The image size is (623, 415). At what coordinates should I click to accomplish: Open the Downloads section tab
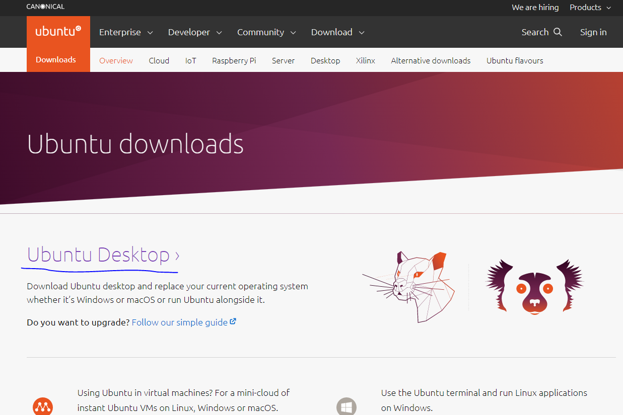click(56, 60)
